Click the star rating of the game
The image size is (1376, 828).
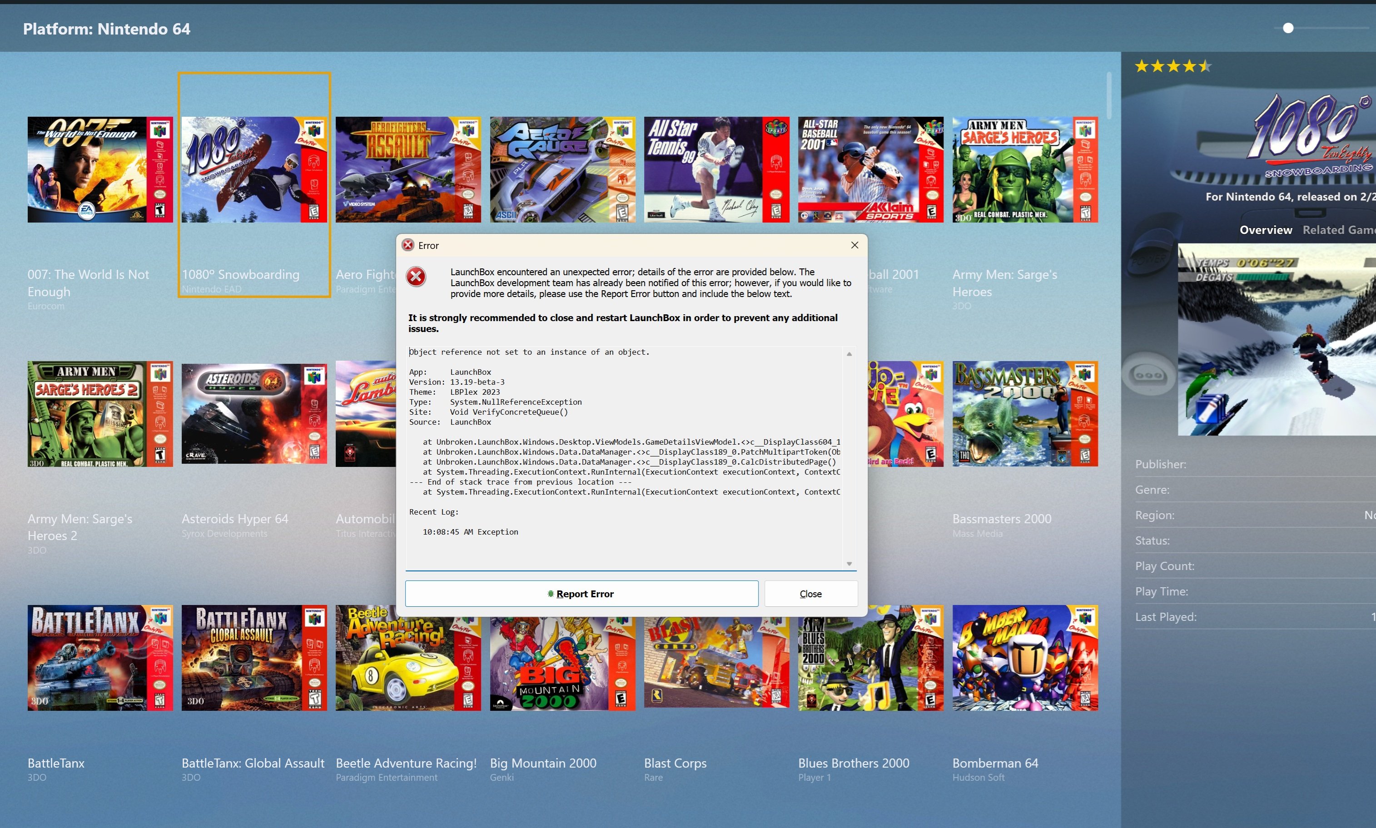tap(1173, 66)
